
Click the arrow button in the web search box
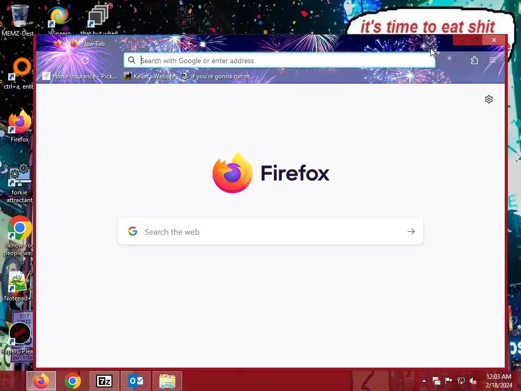point(411,232)
